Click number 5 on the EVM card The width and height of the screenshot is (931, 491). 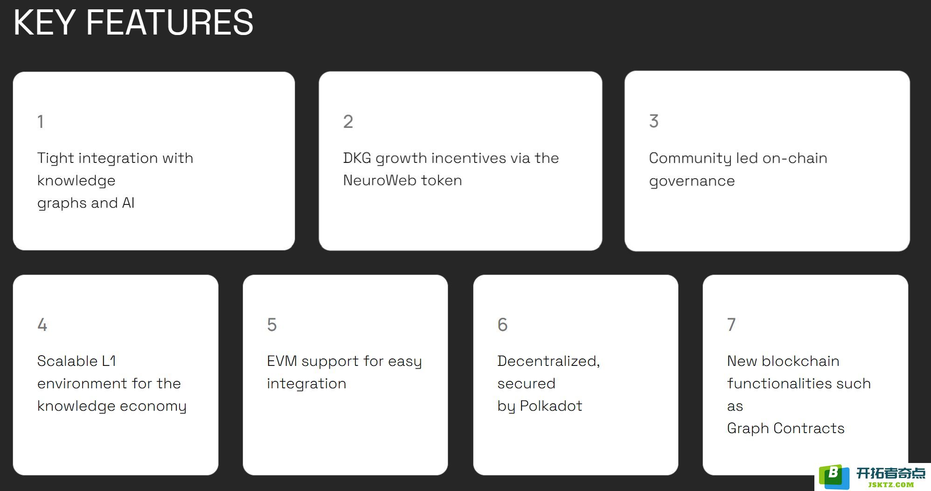click(x=272, y=325)
